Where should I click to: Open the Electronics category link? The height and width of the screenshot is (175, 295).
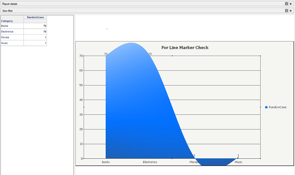pos(7,32)
